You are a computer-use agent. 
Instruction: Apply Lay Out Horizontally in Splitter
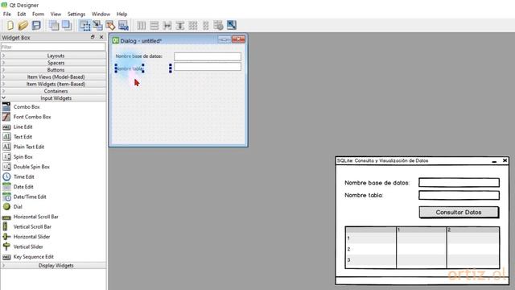click(x=167, y=25)
